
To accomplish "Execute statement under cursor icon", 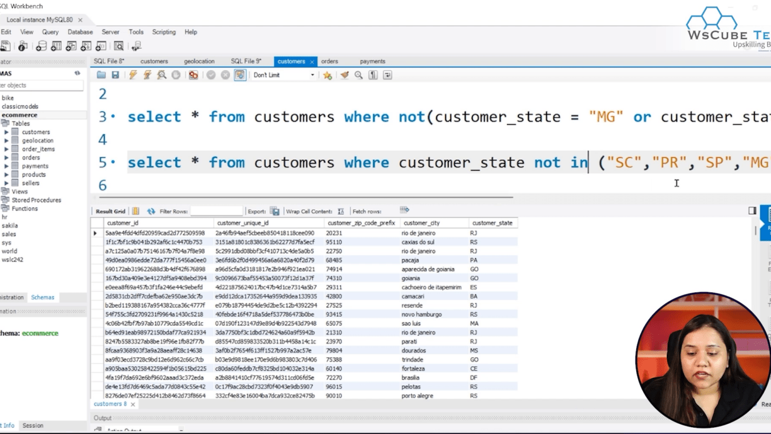I will 147,75.
